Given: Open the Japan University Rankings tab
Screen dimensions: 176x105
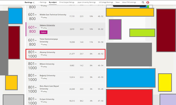Looking at the screenshot, I should tap(86, 2).
